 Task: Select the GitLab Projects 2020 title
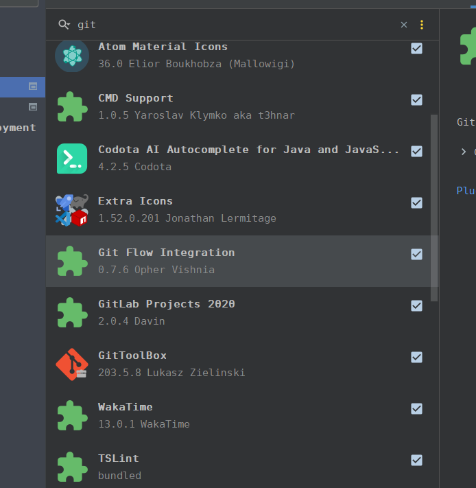click(x=167, y=304)
